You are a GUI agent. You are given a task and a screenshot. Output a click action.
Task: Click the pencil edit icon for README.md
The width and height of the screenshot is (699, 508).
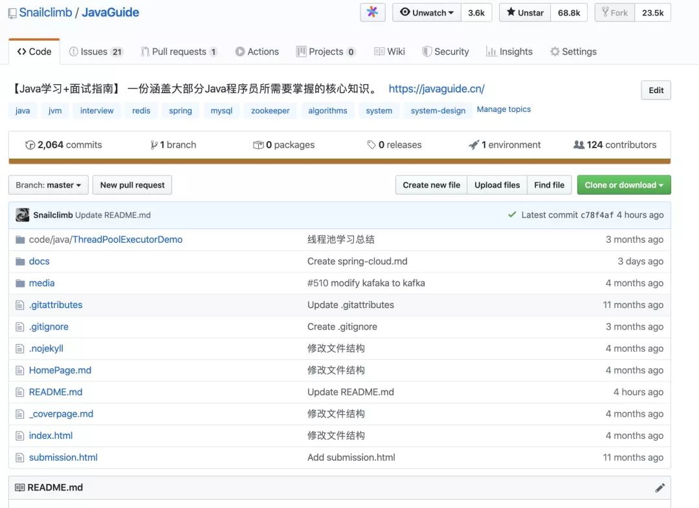click(660, 487)
